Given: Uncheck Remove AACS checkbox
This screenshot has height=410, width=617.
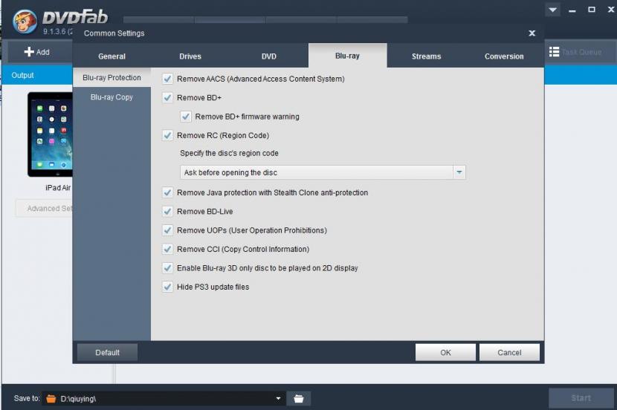Looking at the screenshot, I should coord(167,79).
